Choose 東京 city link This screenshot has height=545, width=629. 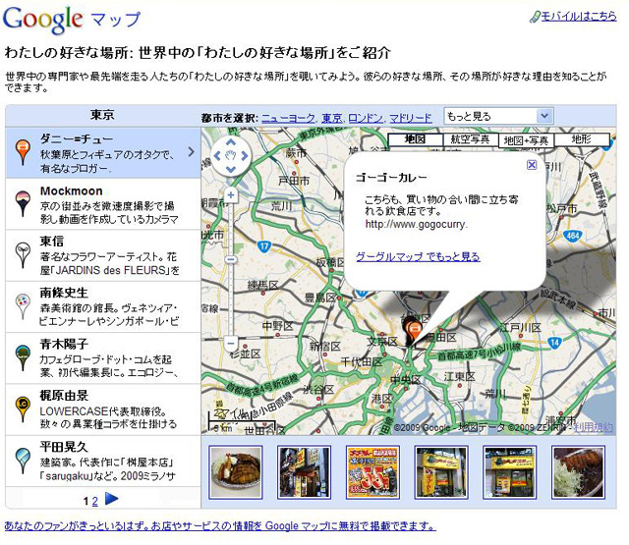[332, 118]
